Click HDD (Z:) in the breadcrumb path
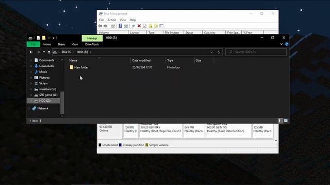The width and height of the screenshot is (330, 185). 82,52
